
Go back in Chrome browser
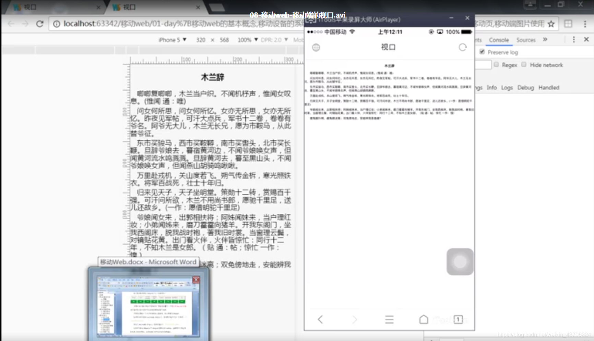(x=11, y=24)
